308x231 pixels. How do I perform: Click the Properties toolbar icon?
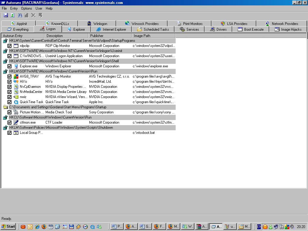click(26, 15)
